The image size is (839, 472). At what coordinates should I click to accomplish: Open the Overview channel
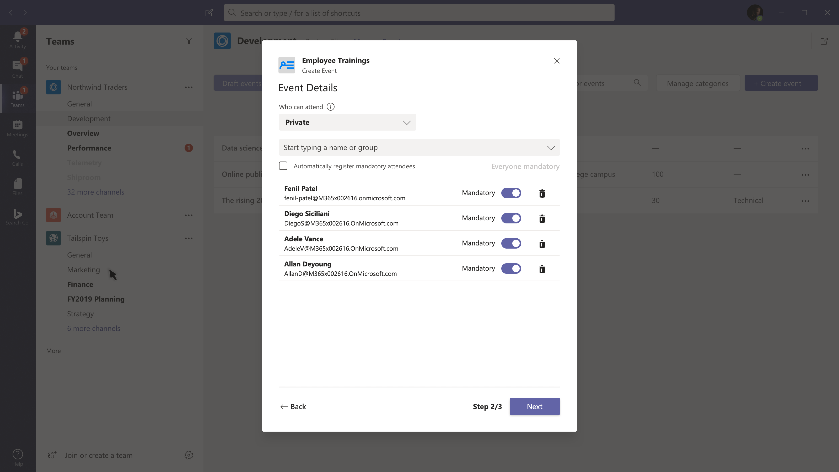[83, 133]
